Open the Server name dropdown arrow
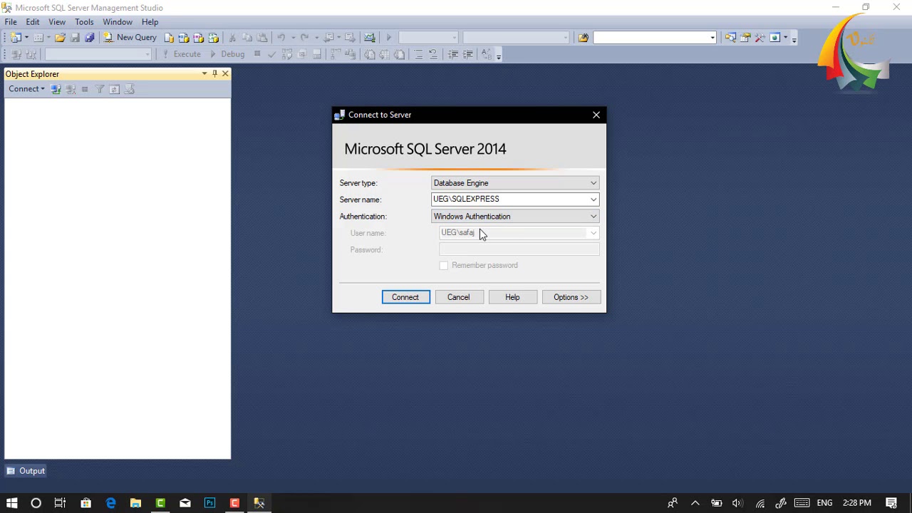 (594, 199)
